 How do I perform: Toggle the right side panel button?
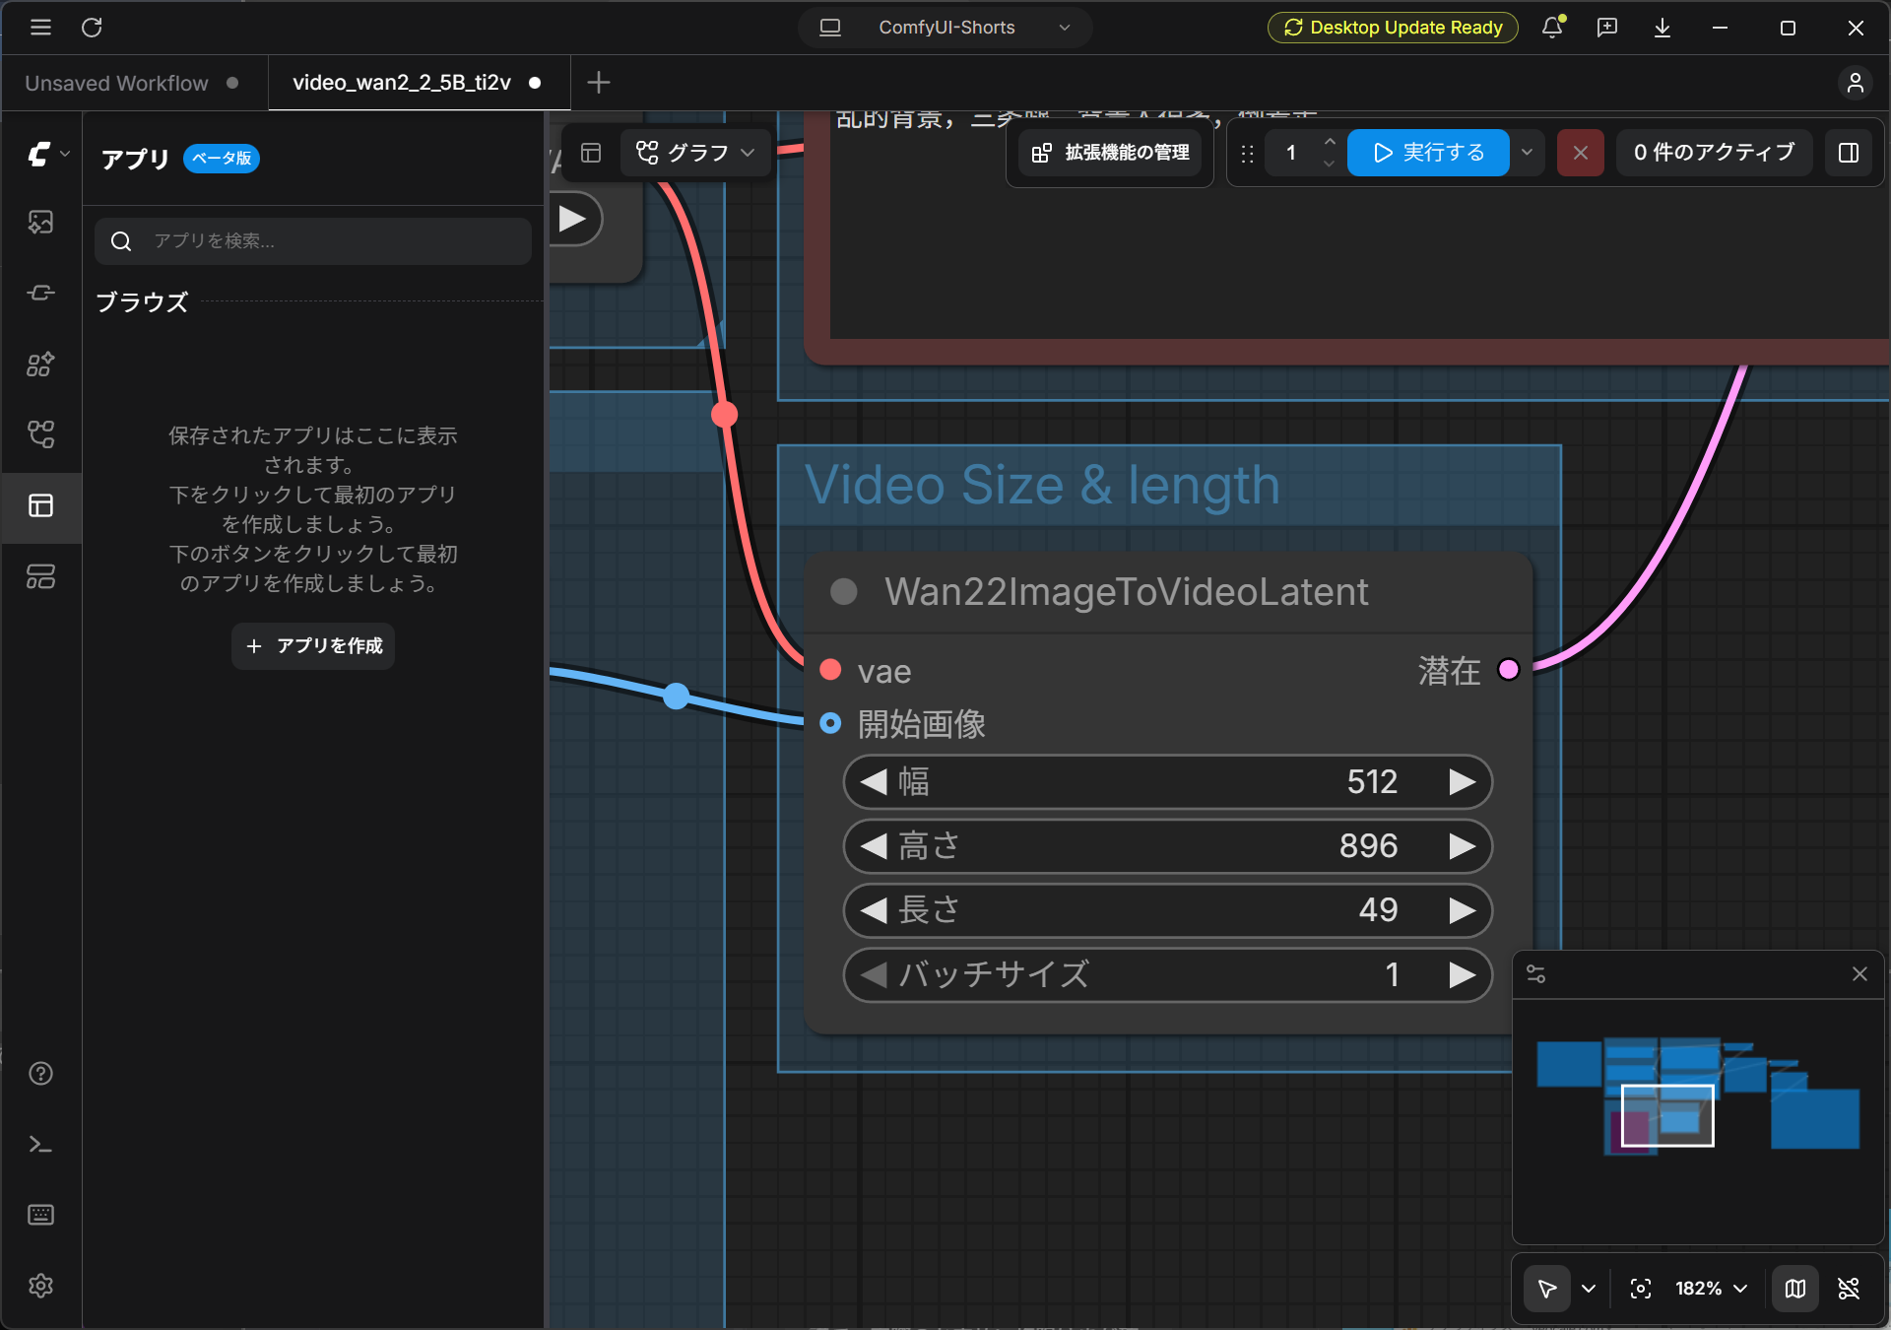tap(1849, 153)
